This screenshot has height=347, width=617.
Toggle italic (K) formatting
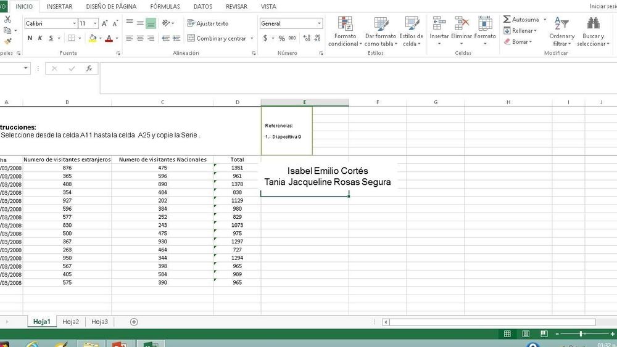click(40, 38)
